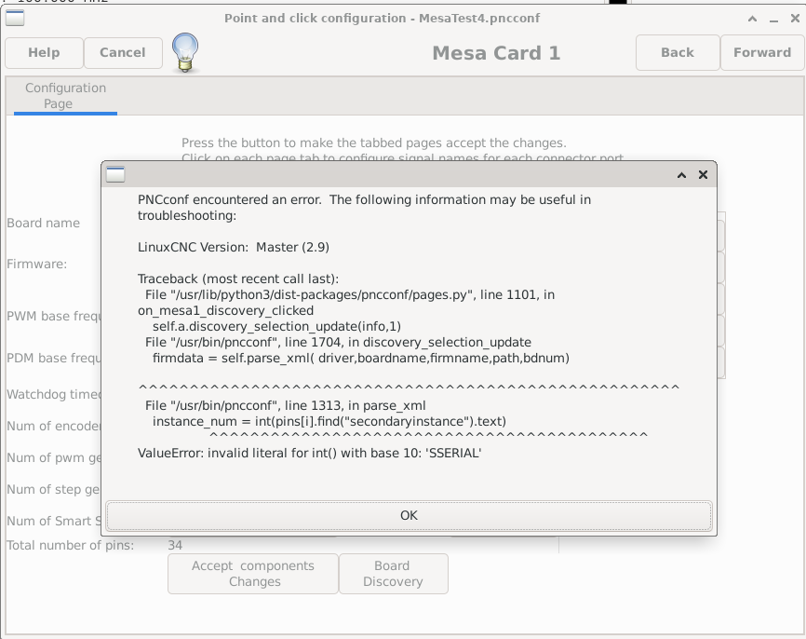This screenshot has width=806, height=639.
Task: Click the 'instance_num = int(pins[i]...' code line
Action: 329,422
